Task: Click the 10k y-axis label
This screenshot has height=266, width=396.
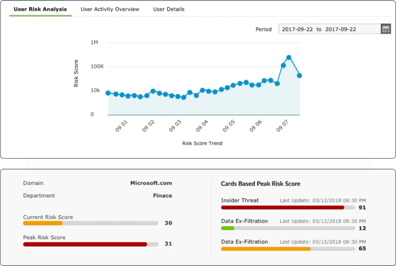Action: pos(95,90)
